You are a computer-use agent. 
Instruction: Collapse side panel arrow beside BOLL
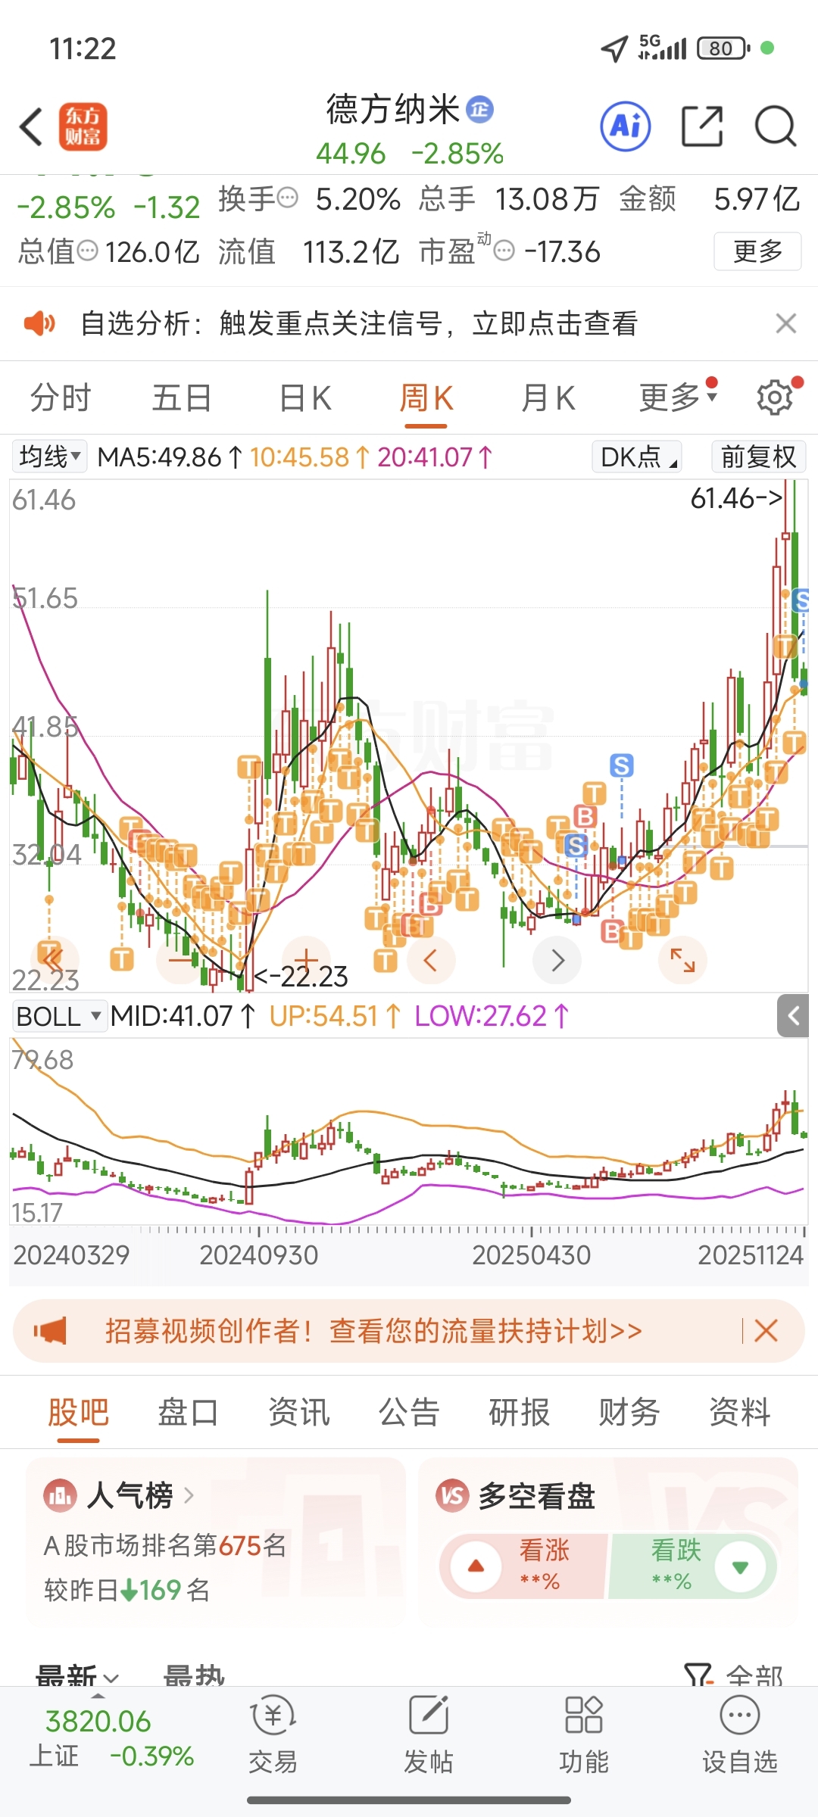(x=794, y=1015)
